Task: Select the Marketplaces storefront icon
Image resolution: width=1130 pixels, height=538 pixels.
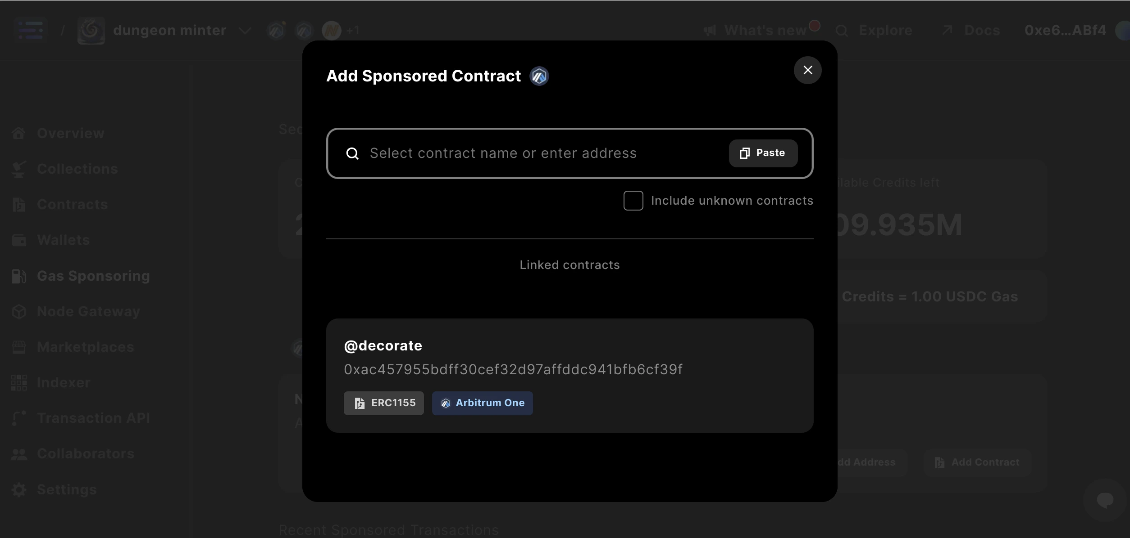Action: click(19, 347)
